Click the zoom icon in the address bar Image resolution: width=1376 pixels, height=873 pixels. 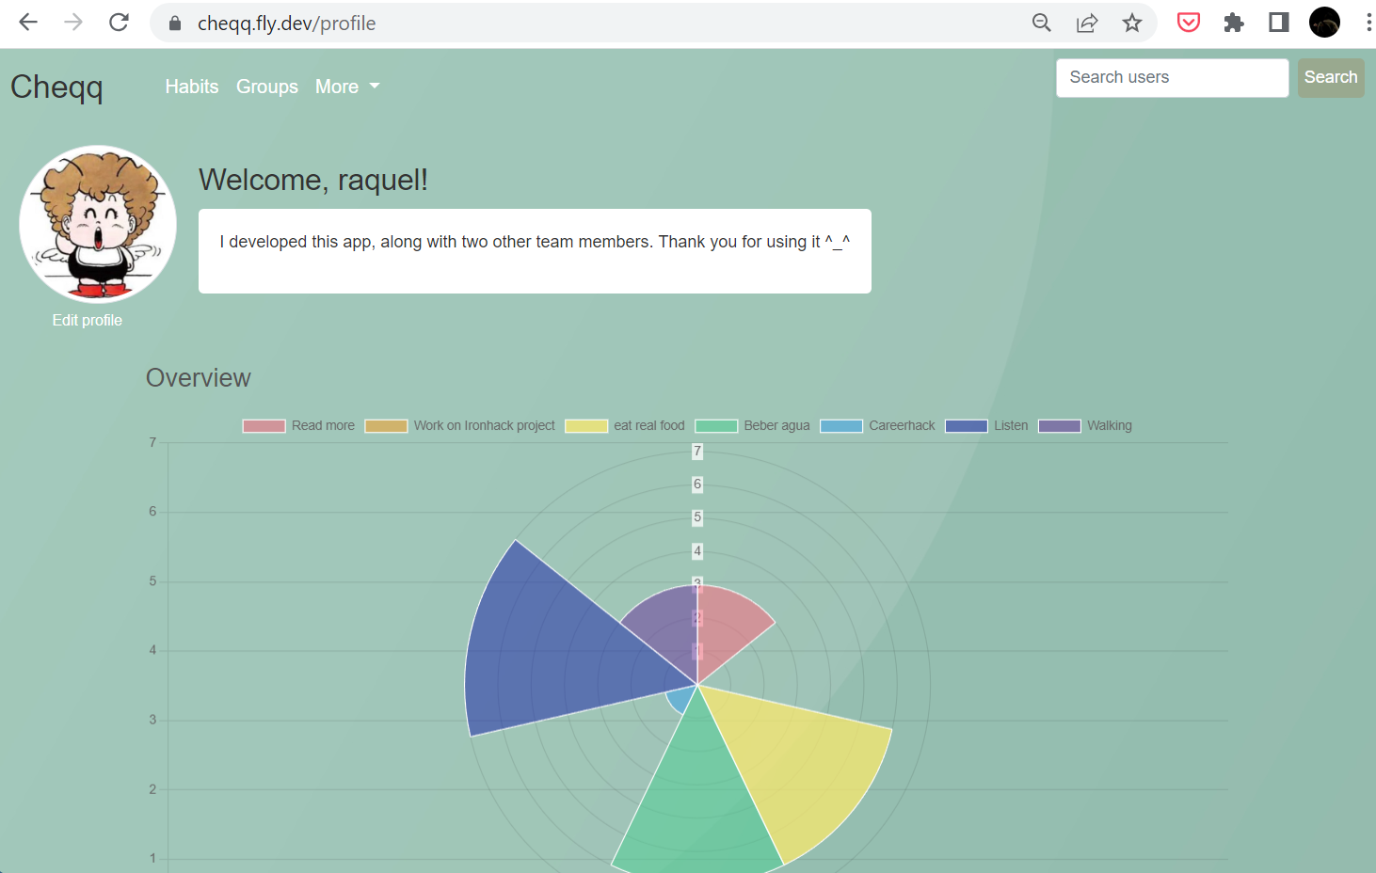(1042, 23)
